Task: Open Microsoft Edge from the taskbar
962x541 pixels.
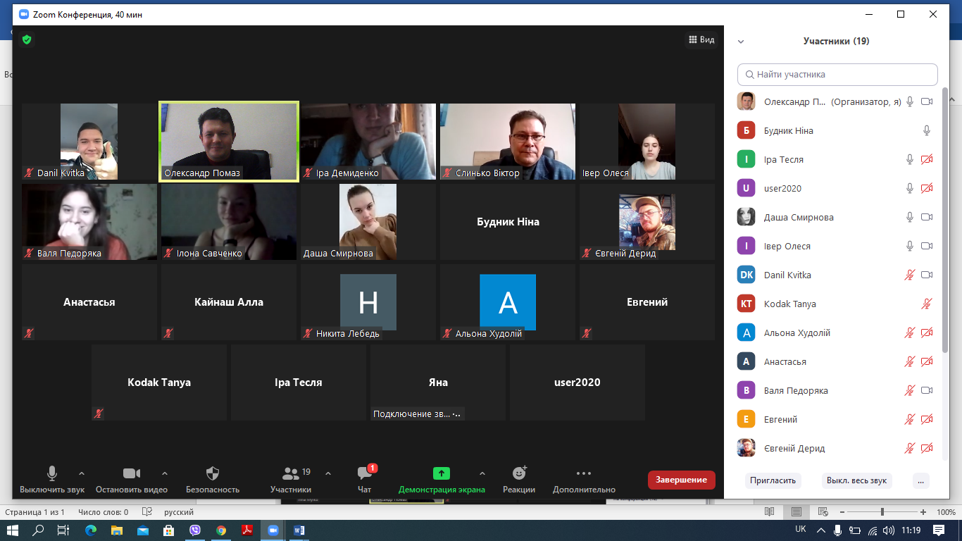Action: (x=91, y=530)
